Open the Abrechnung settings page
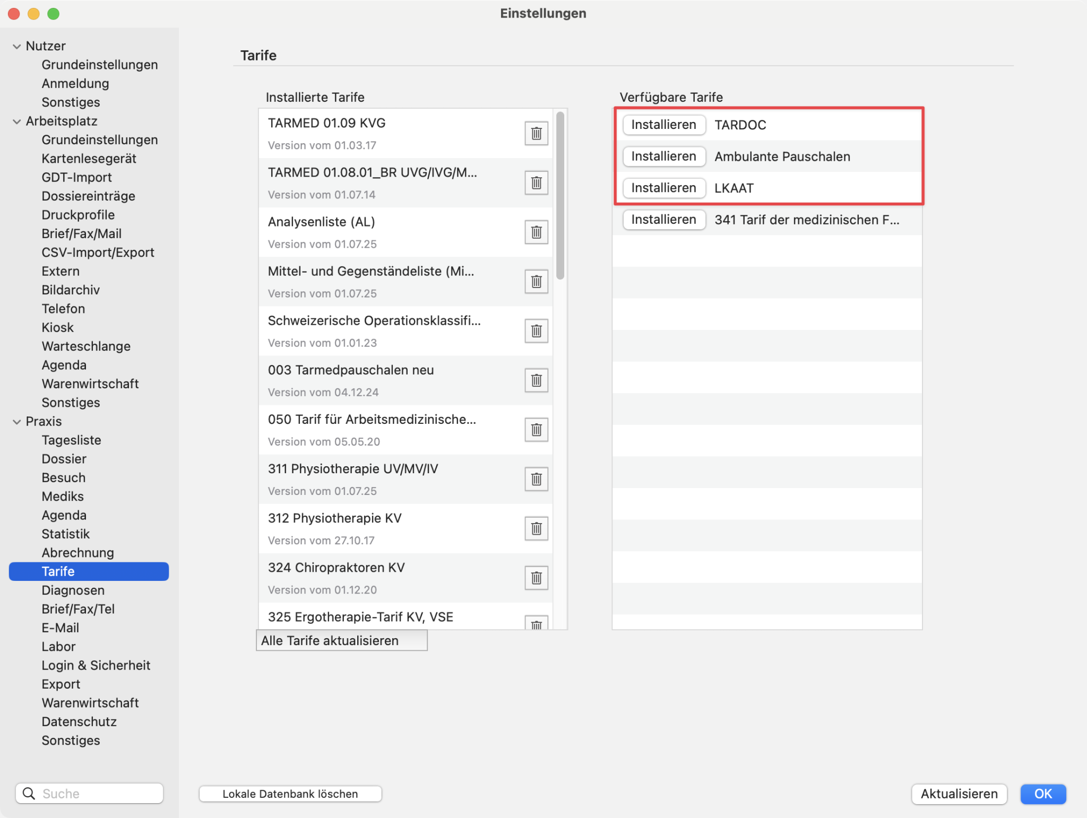The width and height of the screenshot is (1087, 818). 77,553
